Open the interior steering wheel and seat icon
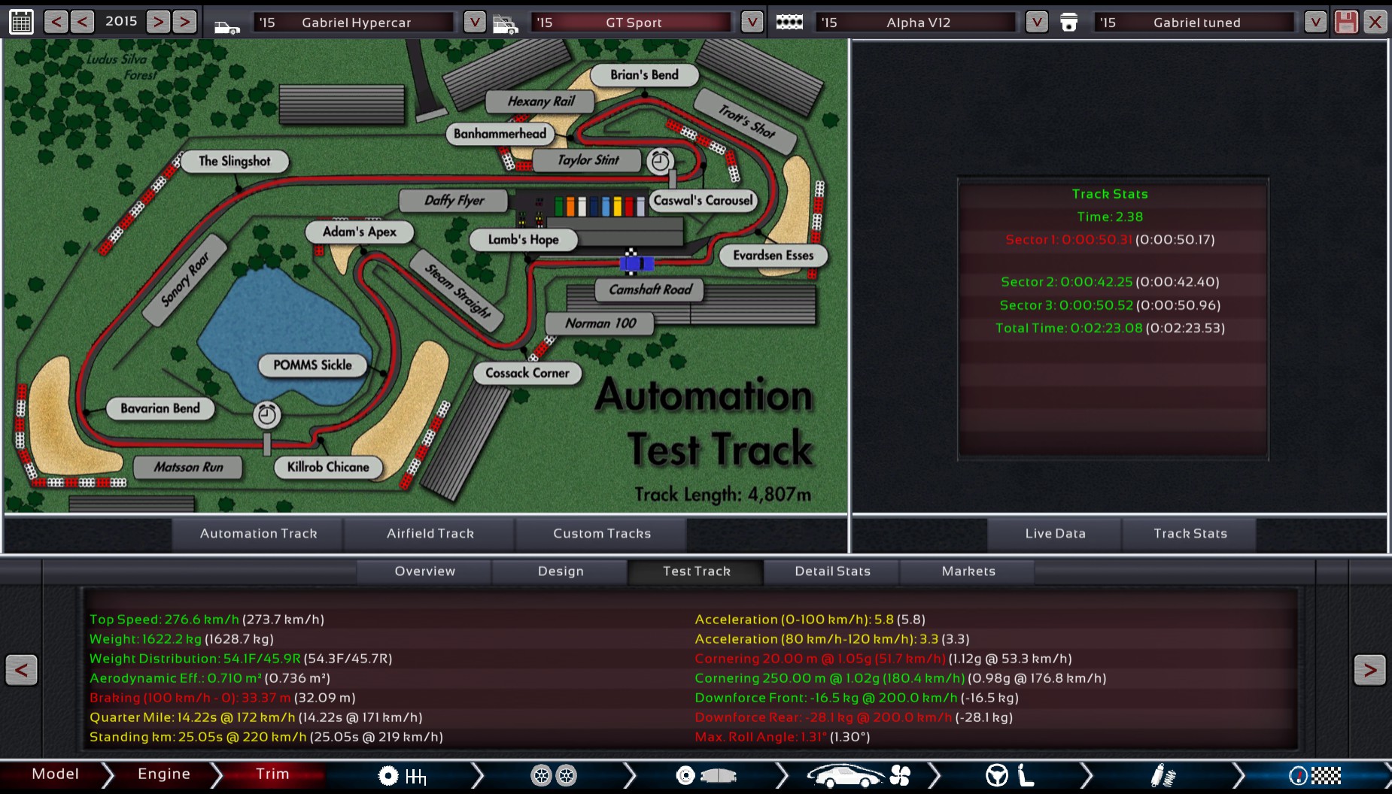1392x794 pixels. click(1010, 775)
